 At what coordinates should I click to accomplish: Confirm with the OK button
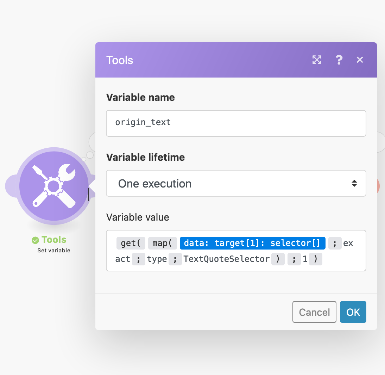click(353, 312)
